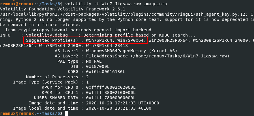
Task: Click the FileAddressSpace path text
Action: tap(158, 56)
